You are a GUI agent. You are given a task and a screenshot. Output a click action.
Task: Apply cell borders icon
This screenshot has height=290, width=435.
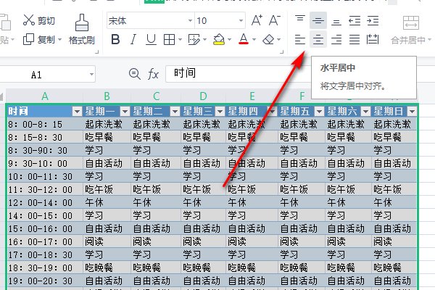click(169, 40)
